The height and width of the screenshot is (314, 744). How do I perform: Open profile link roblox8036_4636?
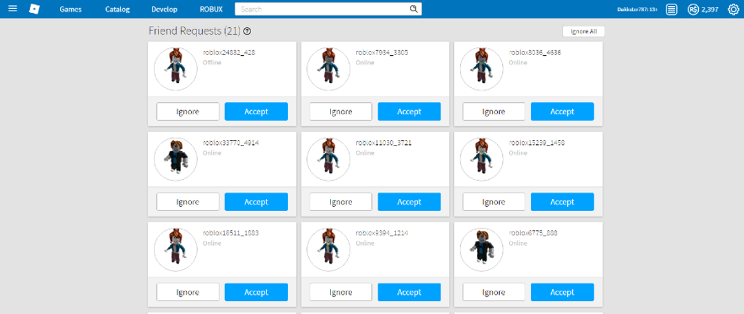[535, 53]
